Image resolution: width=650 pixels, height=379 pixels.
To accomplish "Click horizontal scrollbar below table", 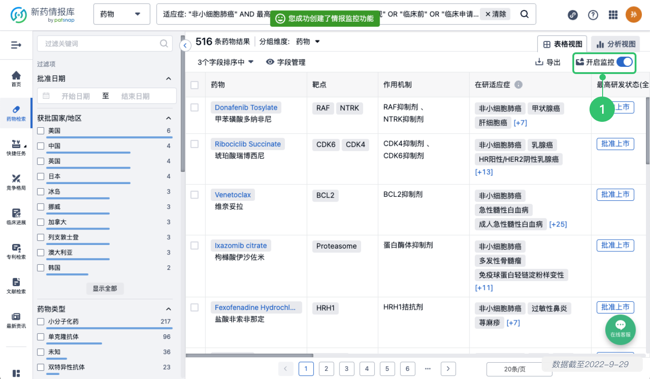I will click(249, 356).
